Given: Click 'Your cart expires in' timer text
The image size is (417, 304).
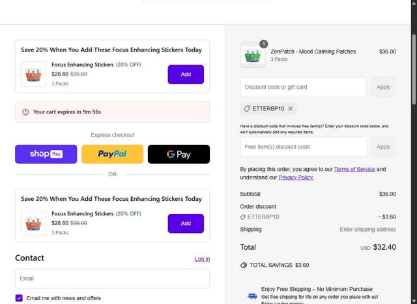Looking at the screenshot, I should [x=67, y=112].
